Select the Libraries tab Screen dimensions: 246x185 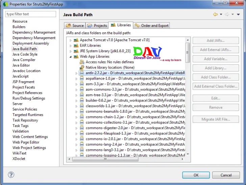[121, 25]
